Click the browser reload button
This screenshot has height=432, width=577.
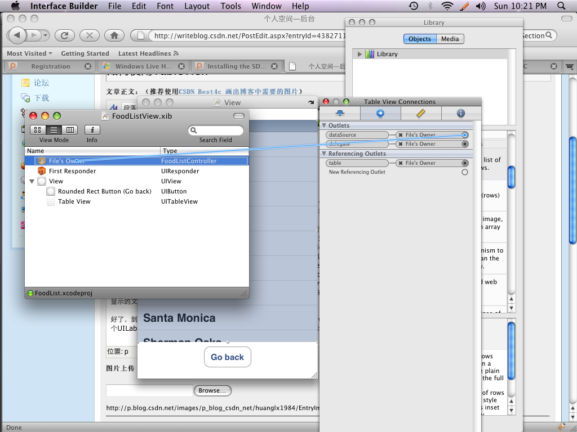click(x=65, y=35)
